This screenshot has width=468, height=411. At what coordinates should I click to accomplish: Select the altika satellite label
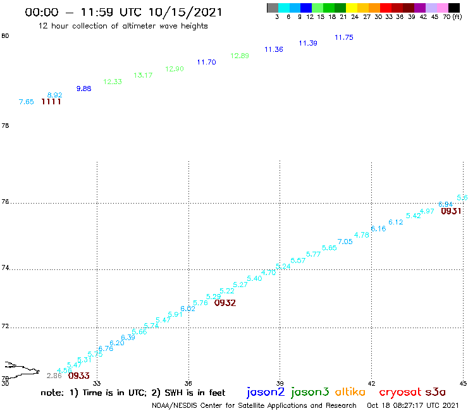click(x=350, y=392)
